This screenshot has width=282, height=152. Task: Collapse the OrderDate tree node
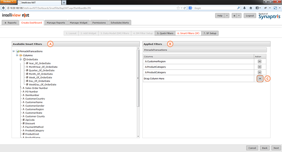coord(20,59)
